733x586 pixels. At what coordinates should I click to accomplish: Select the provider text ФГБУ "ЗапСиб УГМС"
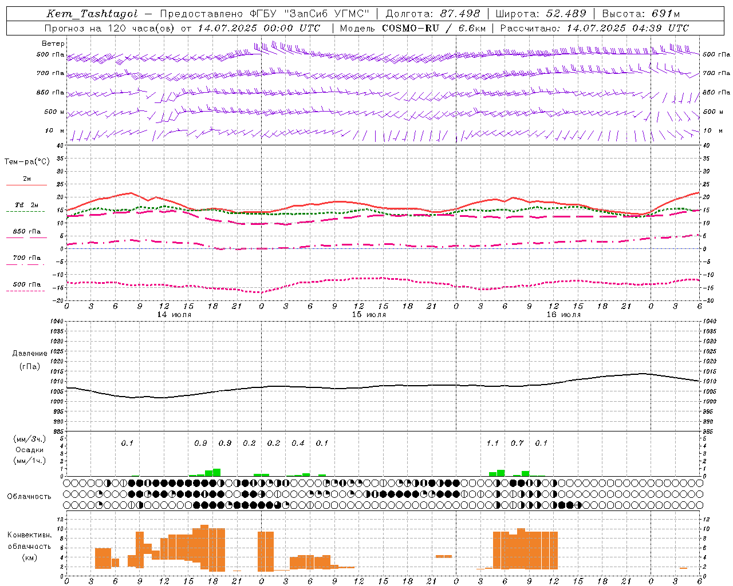[310, 14]
